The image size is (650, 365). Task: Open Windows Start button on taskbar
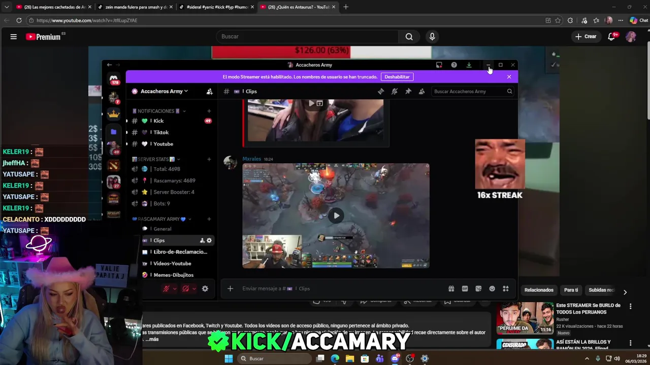tap(229, 358)
